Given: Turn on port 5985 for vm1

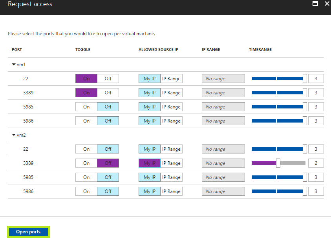Looking at the screenshot, I should click(x=86, y=107).
